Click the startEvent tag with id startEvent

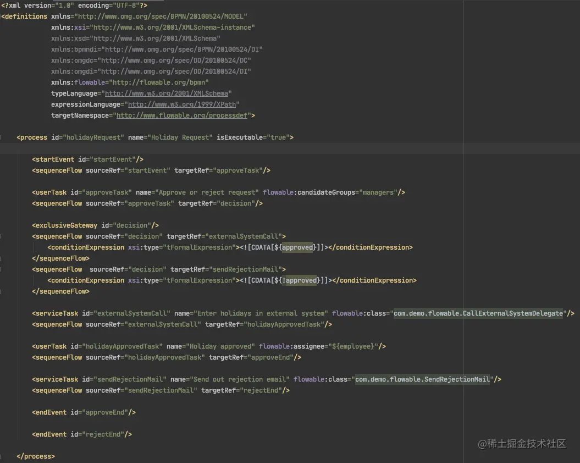(x=87, y=159)
